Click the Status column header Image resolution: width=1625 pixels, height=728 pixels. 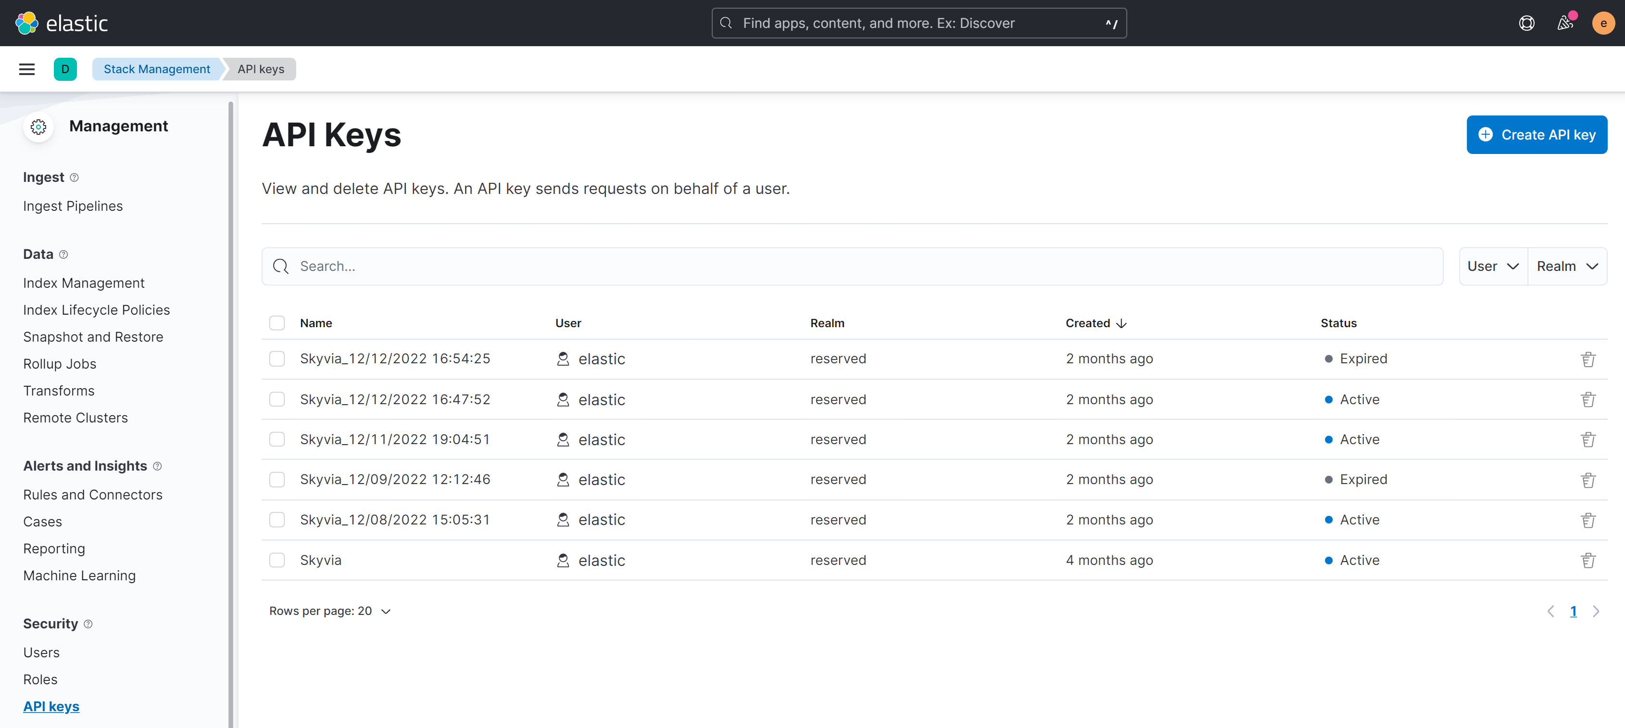1338,323
